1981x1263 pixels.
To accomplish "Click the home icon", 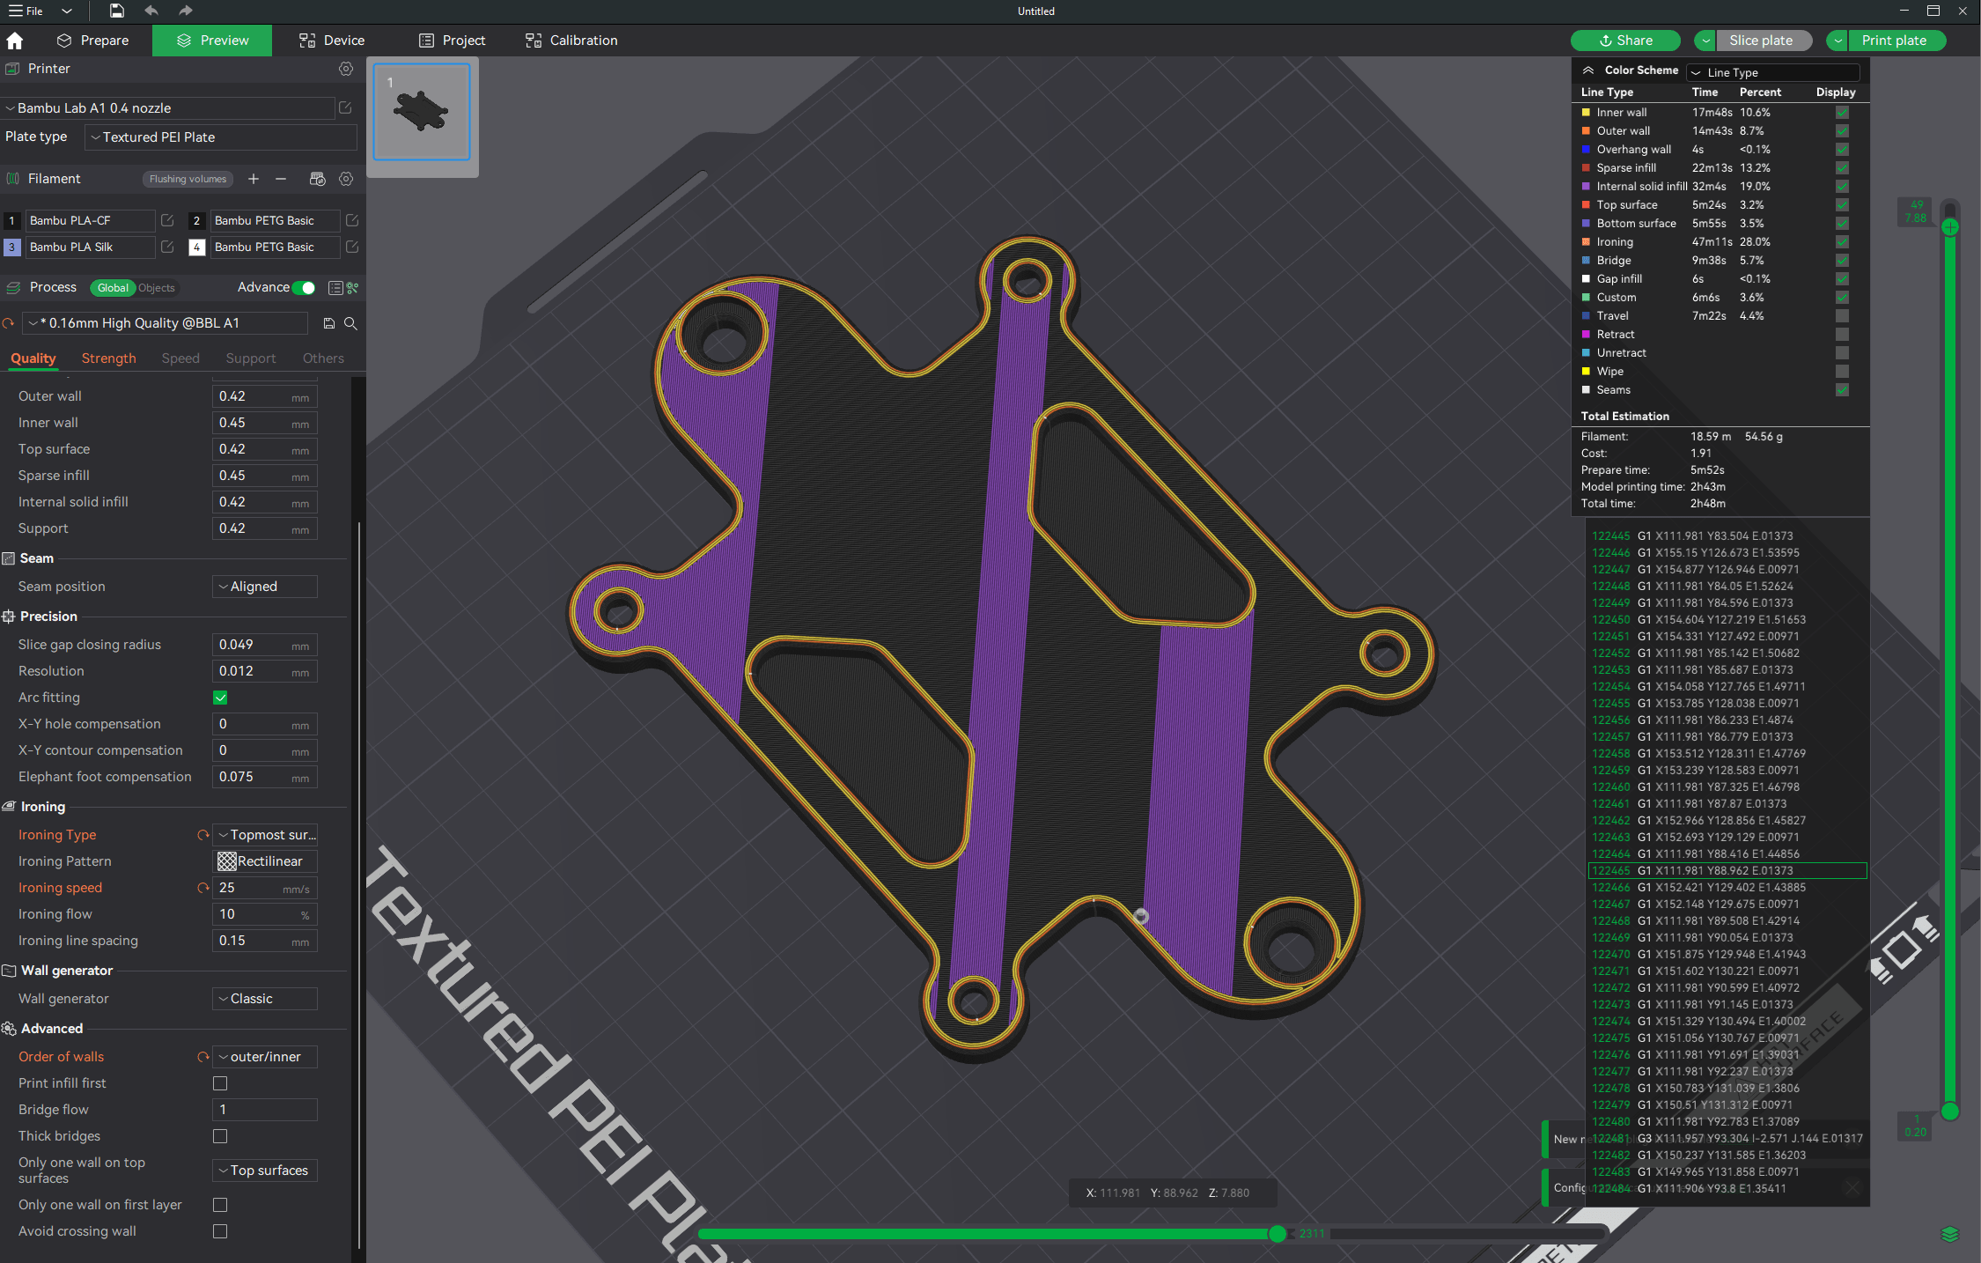I will pyautogui.click(x=15, y=41).
